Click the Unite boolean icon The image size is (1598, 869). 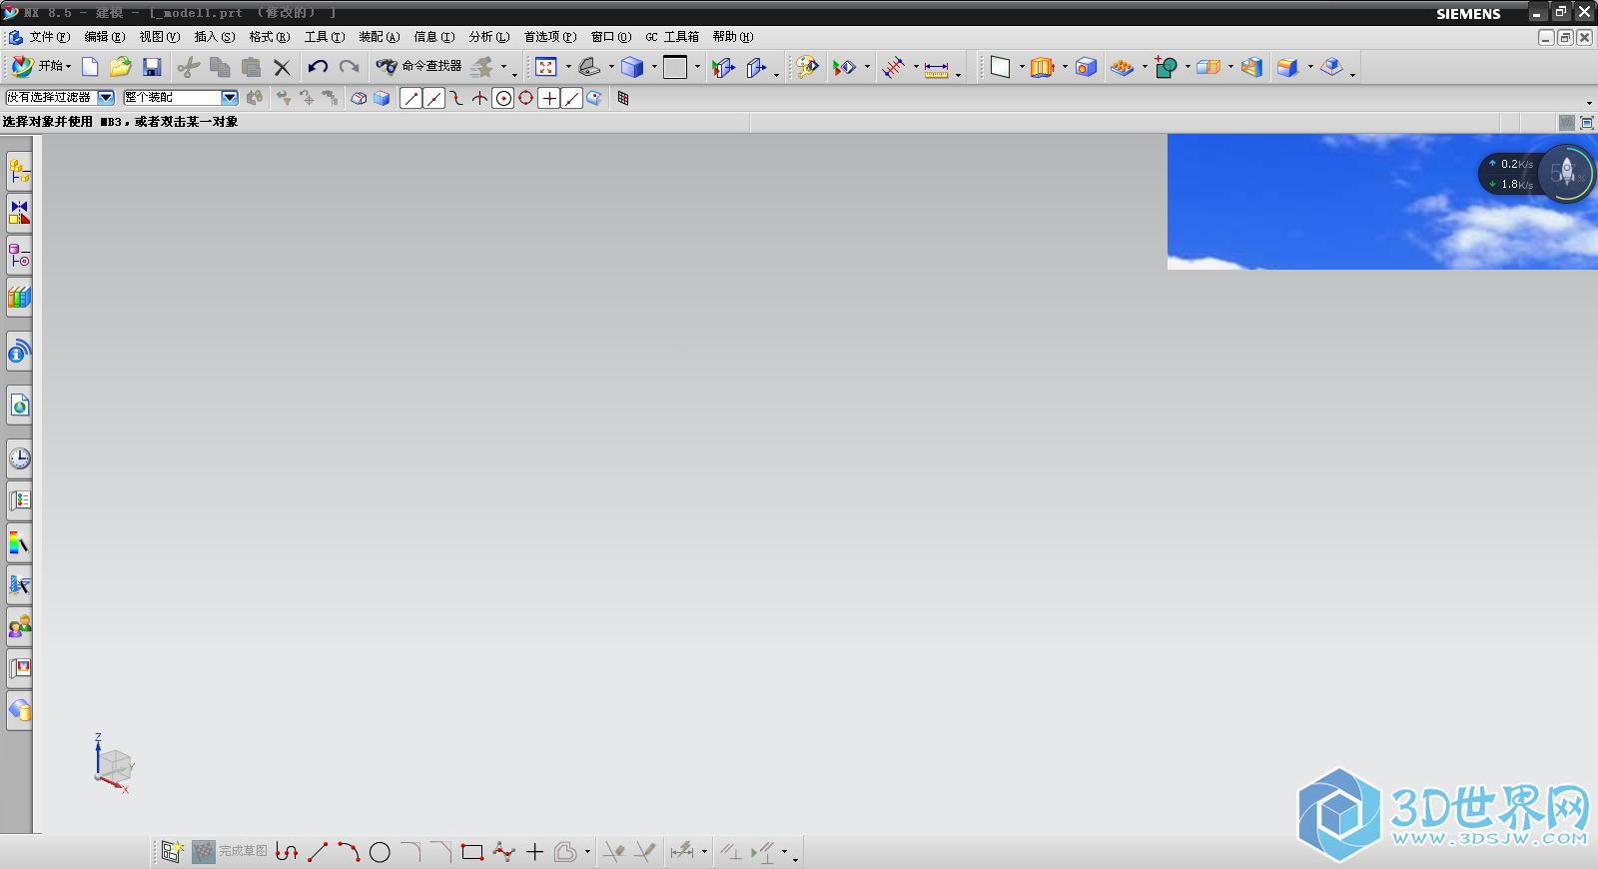click(x=1166, y=67)
